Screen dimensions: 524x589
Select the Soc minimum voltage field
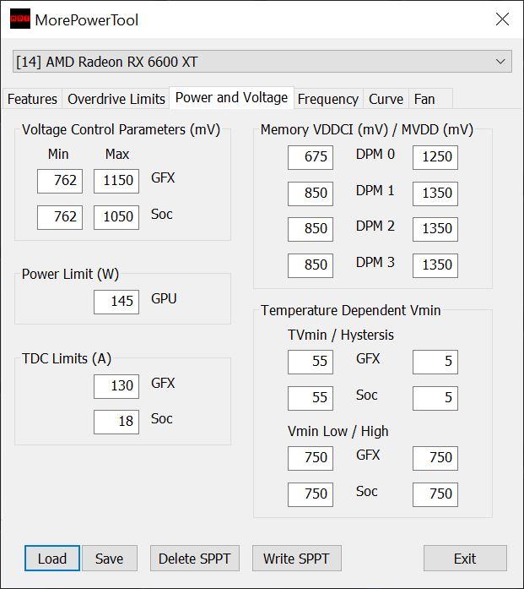(60, 217)
